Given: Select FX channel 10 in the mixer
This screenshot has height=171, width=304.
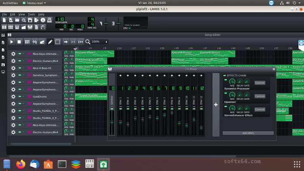Looking at the screenshot, I should point(186,105).
